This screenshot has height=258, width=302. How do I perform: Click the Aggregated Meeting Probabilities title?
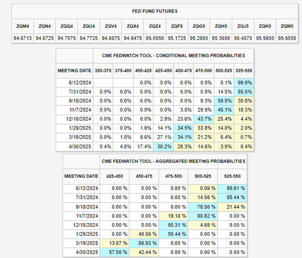173,161
